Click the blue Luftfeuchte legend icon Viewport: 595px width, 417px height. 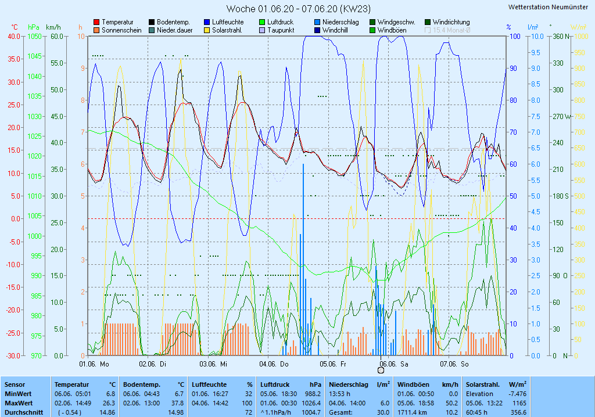(207, 22)
